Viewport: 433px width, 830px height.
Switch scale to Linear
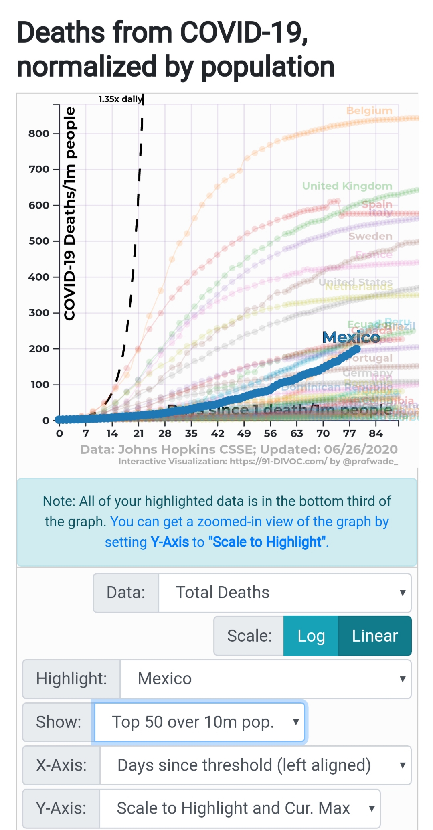click(x=374, y=636)
